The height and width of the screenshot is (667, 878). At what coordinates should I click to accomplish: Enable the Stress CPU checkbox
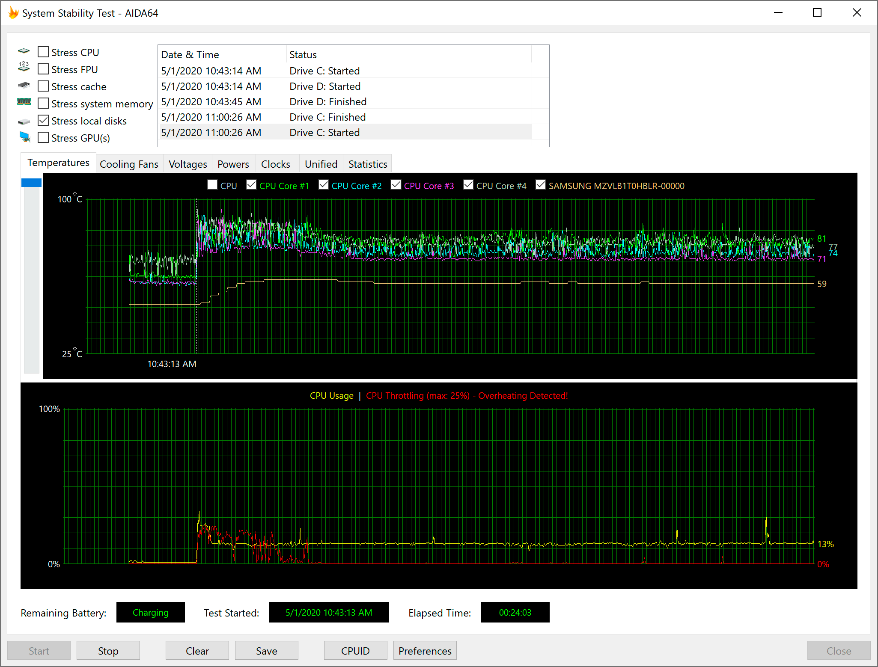pos(43,52)
